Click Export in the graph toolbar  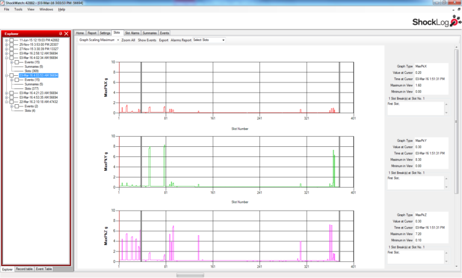164,40
